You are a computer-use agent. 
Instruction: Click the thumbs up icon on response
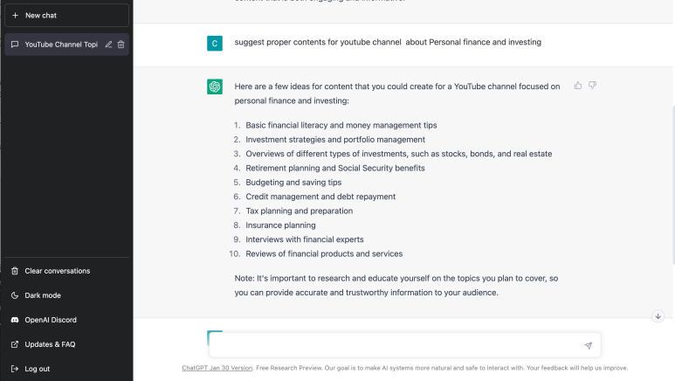pyautogui.click(x=578, y=86)
